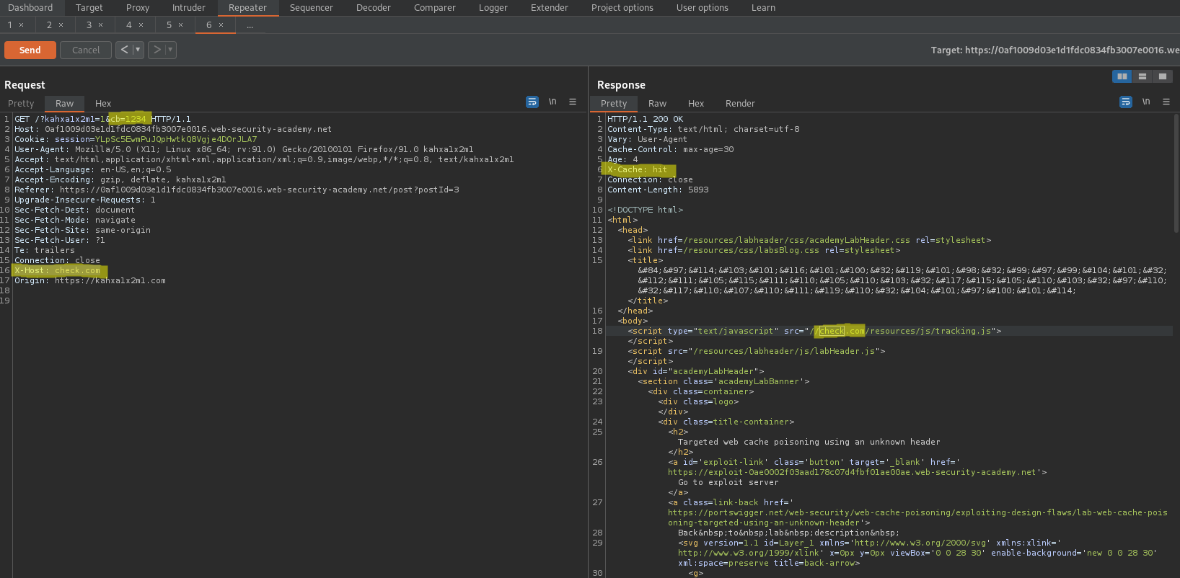Click the Cache-Control: max-age=30 response header

click(671, 150)
